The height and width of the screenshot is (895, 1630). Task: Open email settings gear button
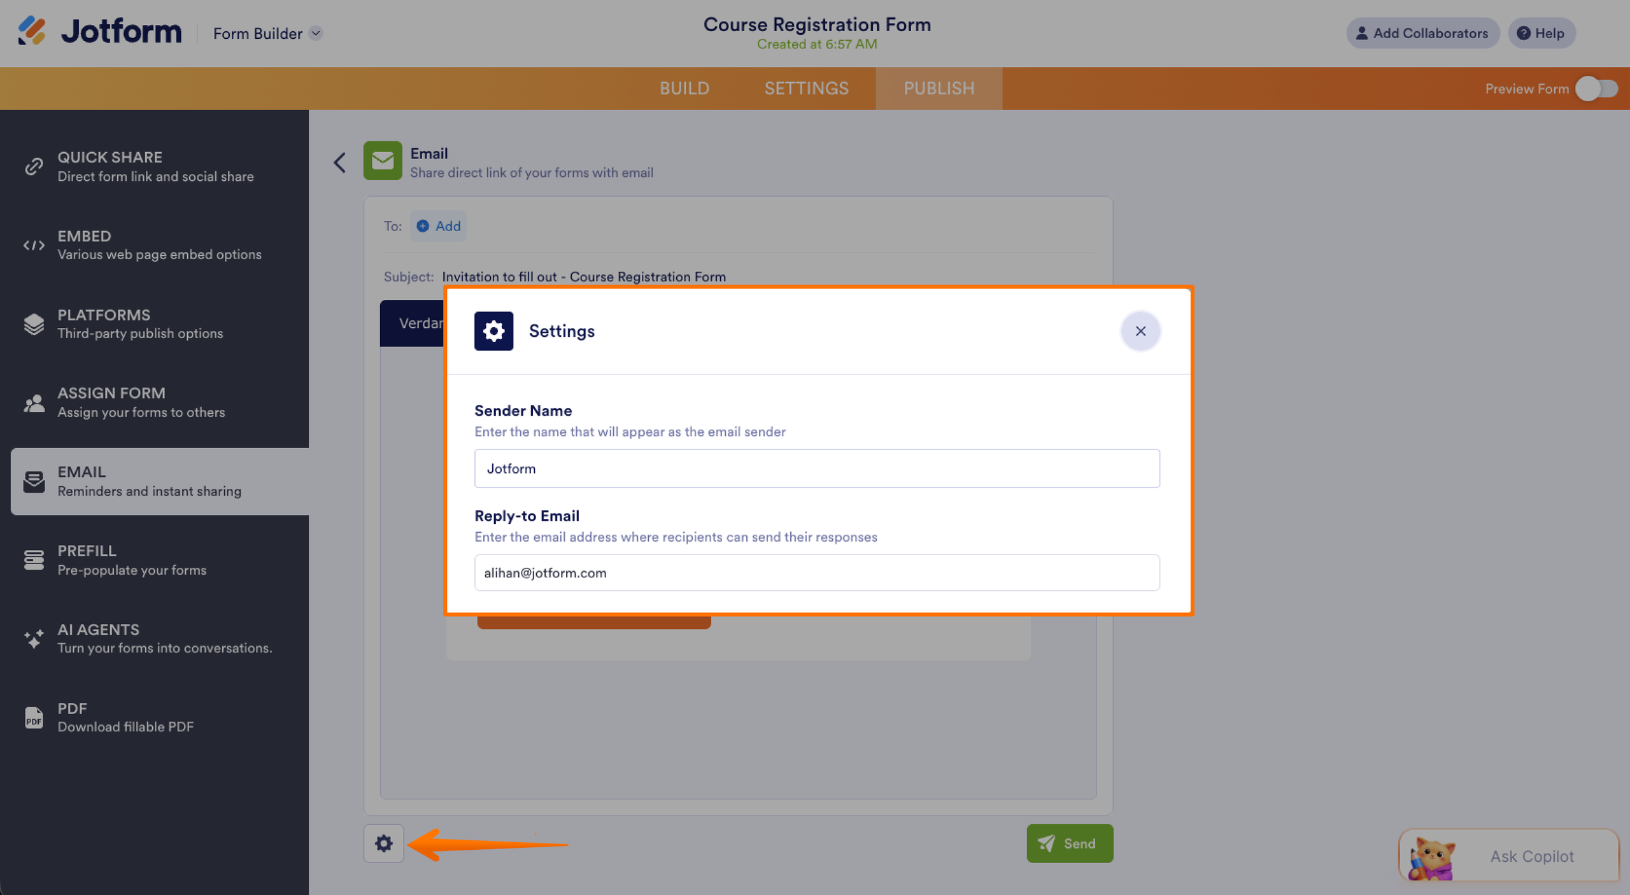click(384, 843)
